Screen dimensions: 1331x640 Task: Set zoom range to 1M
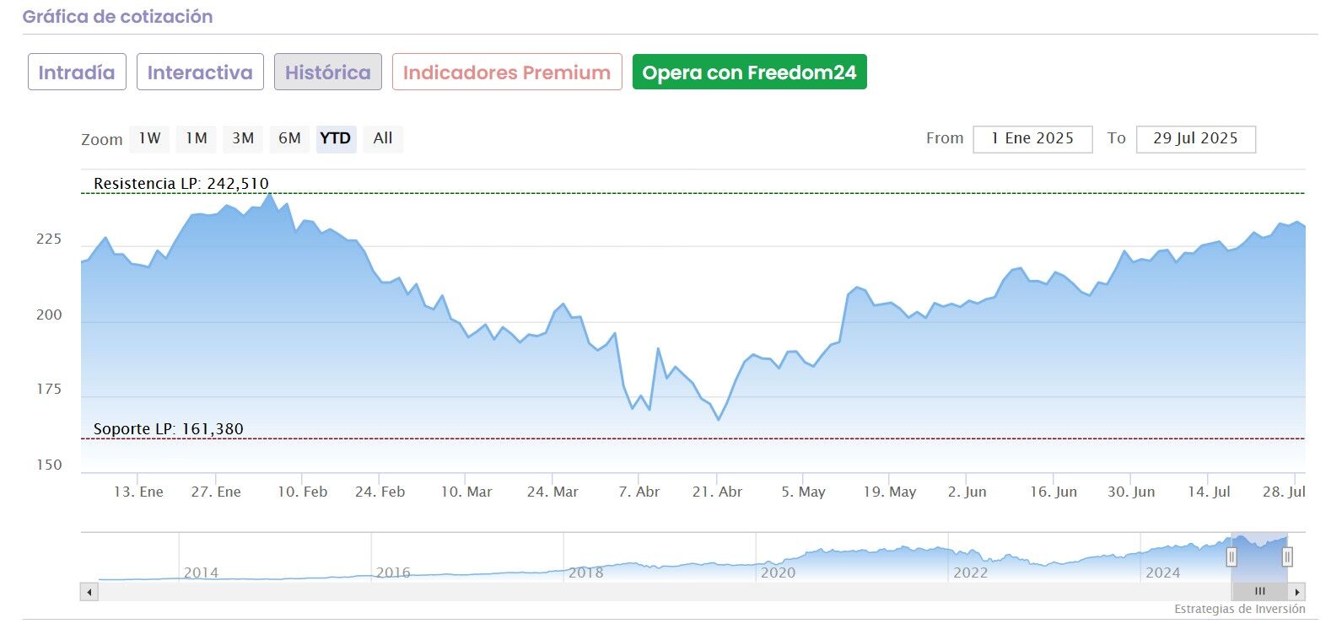point(197,138)
